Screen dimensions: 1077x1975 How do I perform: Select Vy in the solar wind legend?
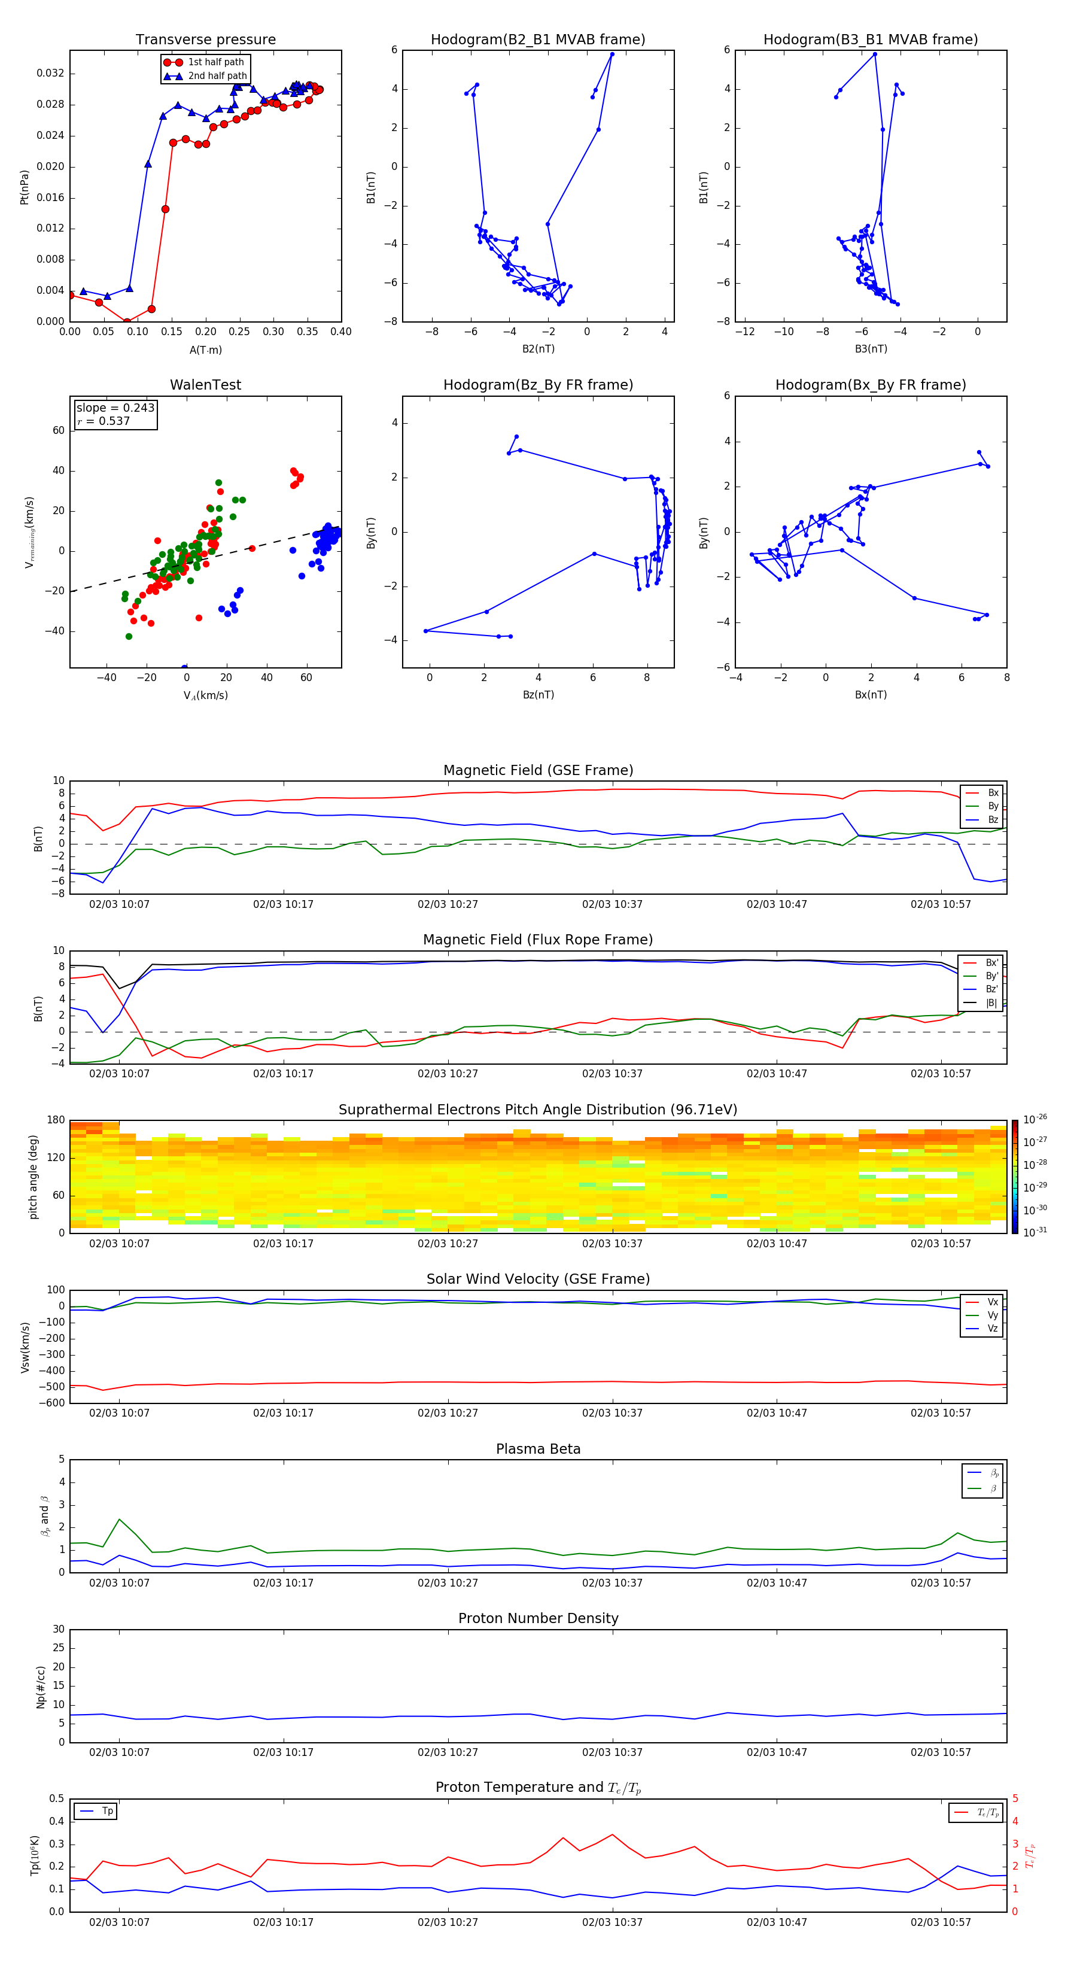982,1315
